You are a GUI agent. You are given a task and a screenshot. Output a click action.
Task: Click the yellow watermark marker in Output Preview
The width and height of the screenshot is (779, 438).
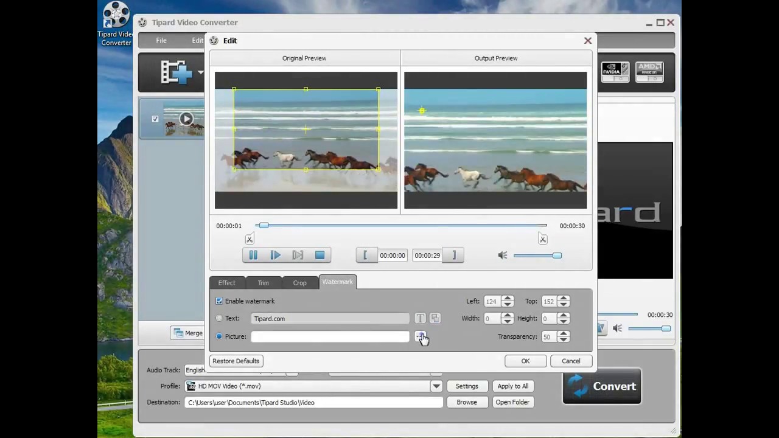click(422, 111)
